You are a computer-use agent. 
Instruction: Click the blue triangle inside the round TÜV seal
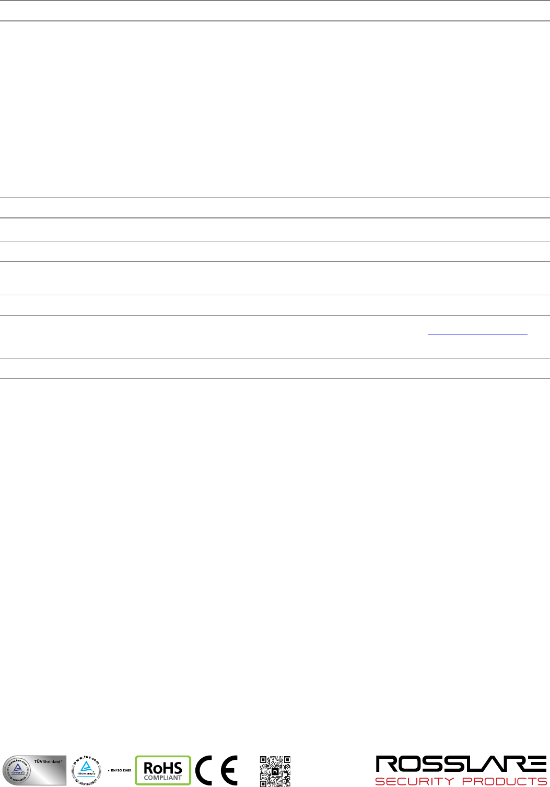click(86, 766)
